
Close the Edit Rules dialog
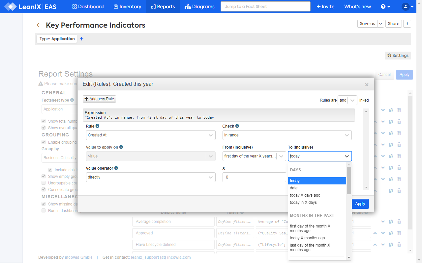coord(367,84)
